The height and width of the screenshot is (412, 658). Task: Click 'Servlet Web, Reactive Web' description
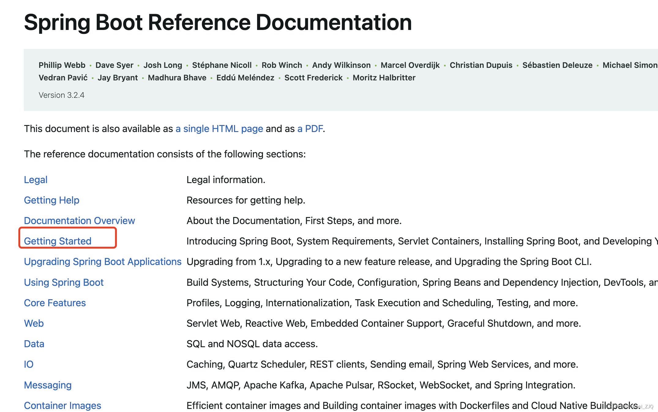(384, 323)
